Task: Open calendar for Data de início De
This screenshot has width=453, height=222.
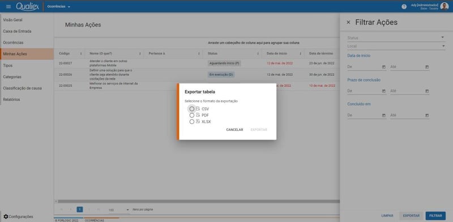Action: tap(384, 67)
